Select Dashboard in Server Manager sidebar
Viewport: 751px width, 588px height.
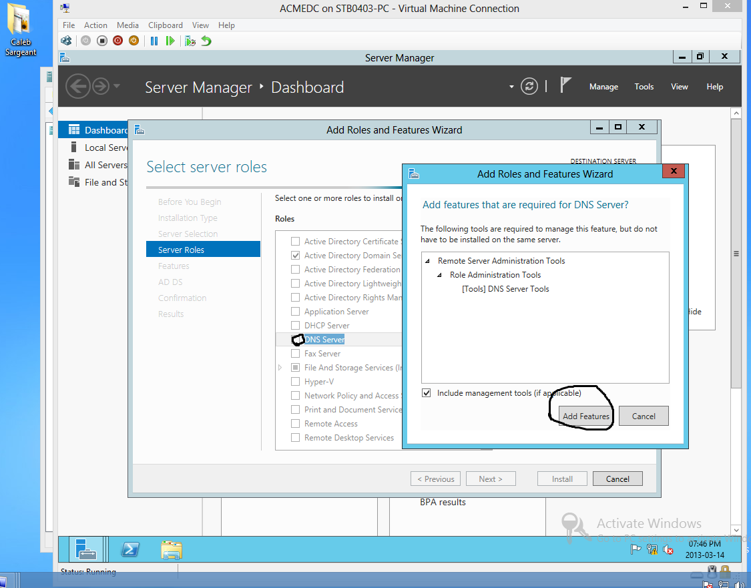[93, 130]
